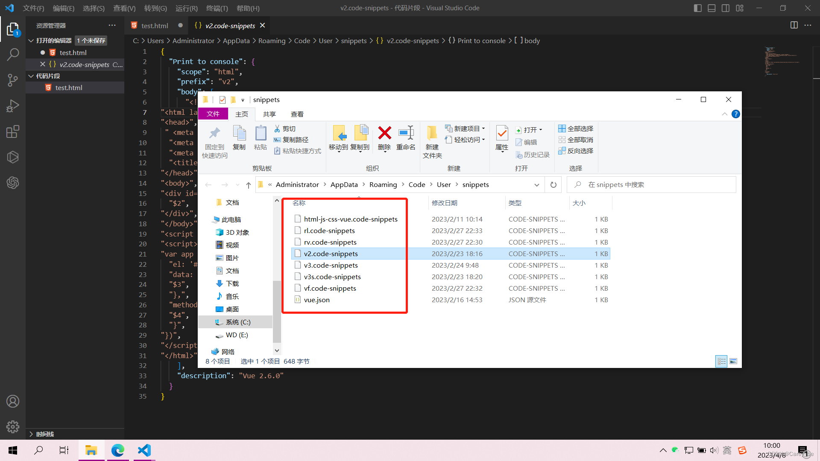820x461 pixels.
Task: Click 复制 copy icon in File Explorer ribbon
Action: click(239, 137)
